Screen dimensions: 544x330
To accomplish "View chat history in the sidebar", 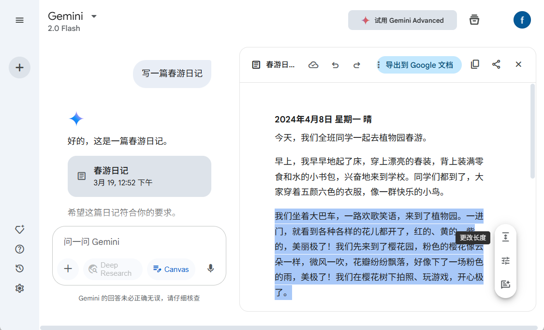I will (19, 269).
